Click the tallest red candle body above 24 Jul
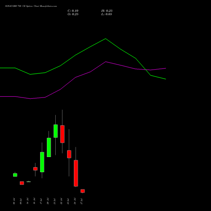211x211 pixels. (x=76, y=173)
